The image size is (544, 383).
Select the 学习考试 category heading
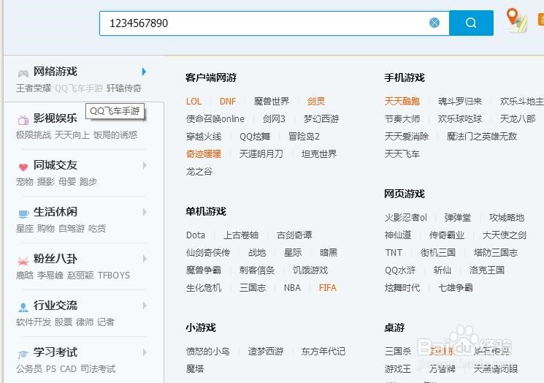pos(55,352)
